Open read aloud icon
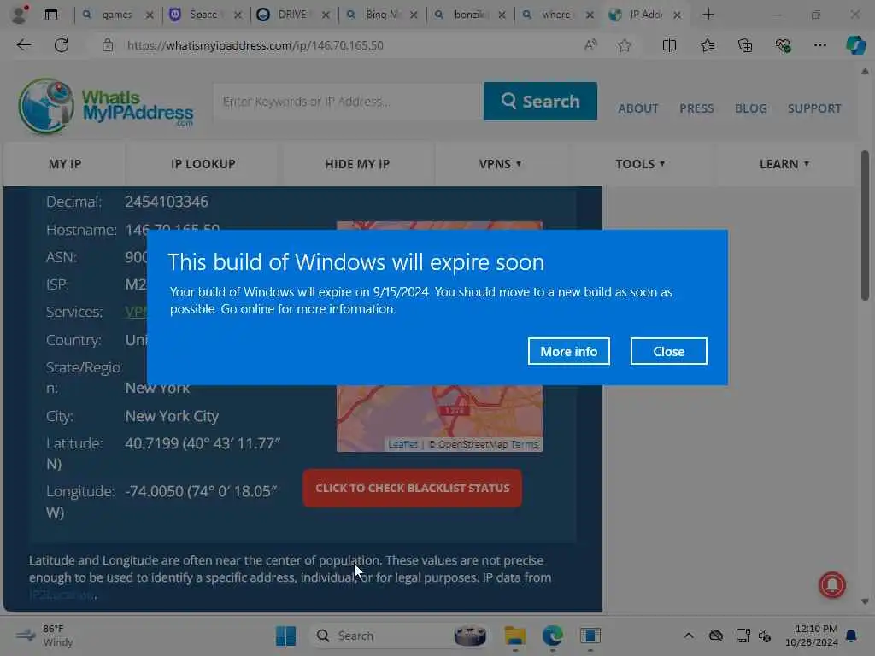The image size is (875, 656). point(590,45)
